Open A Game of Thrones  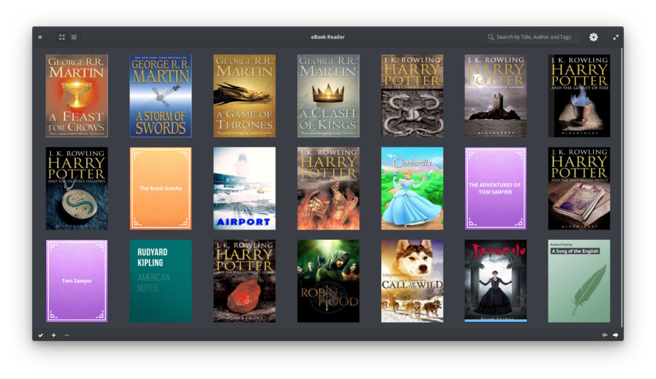coord(244,95)
